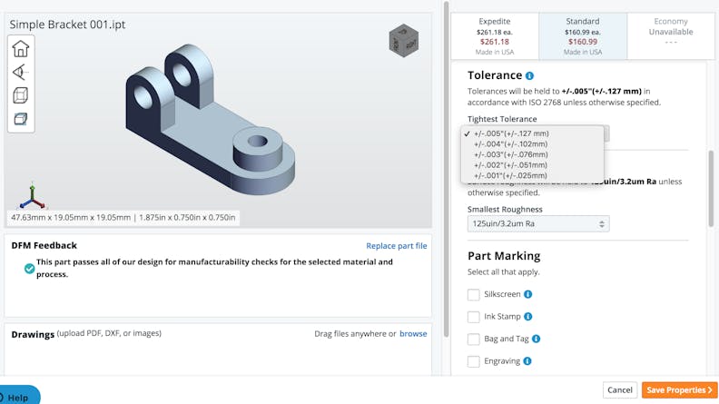
Task: Enable the Silkscreen checkbox
Action: tap(474, 294)
